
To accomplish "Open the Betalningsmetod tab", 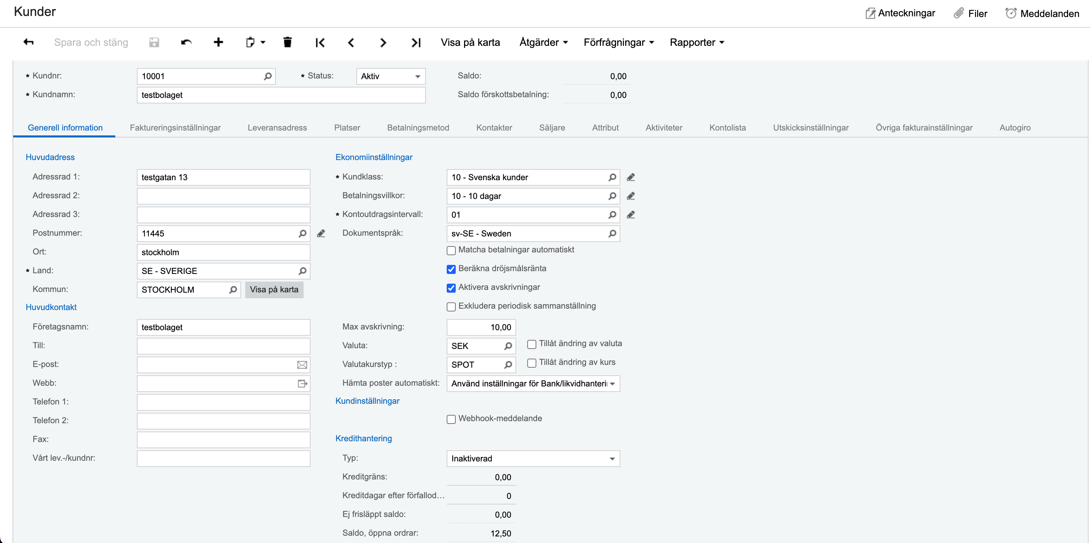I will click(x=418, y=128).
